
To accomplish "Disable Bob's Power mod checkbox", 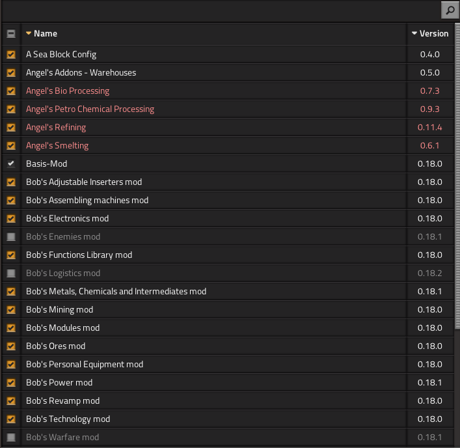I will tap(11, 383).
